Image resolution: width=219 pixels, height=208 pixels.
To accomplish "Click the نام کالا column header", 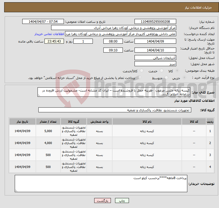I will coord(147,122).
